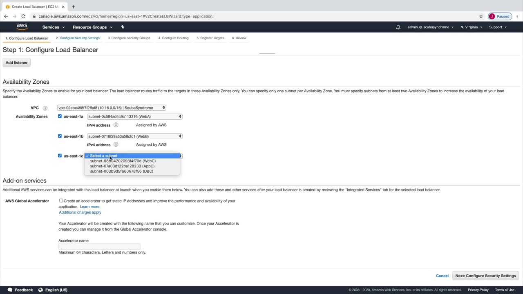Close the Create Load Balancer browser tab
This screenshot has width=523, height=294.
coord(63,7)
